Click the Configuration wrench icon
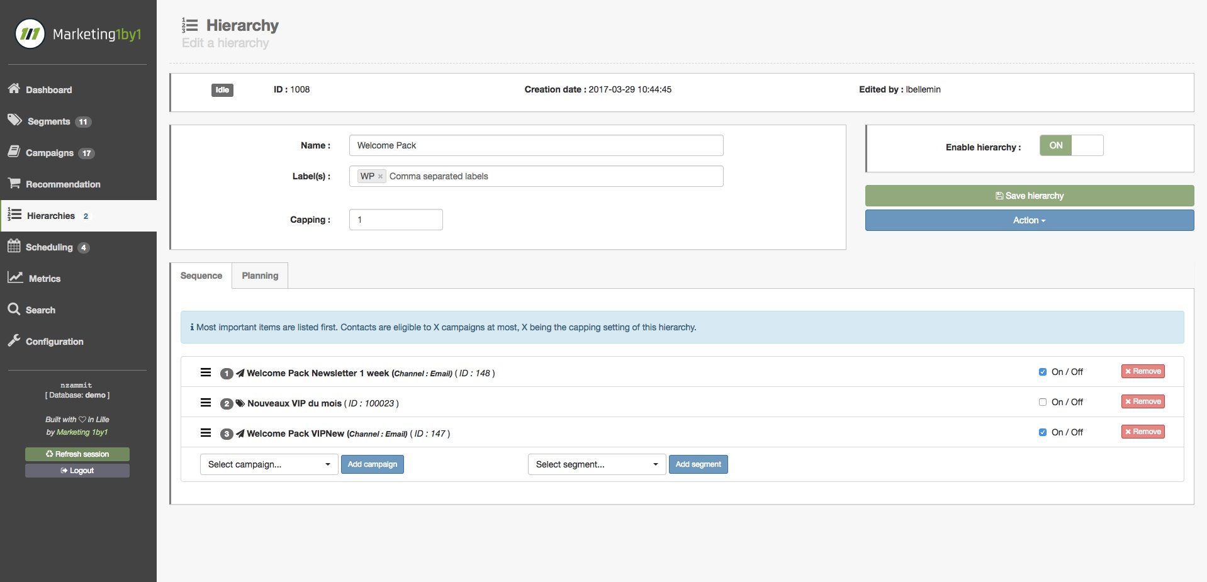Screen dimensions: 1207x582 (14, 340)
